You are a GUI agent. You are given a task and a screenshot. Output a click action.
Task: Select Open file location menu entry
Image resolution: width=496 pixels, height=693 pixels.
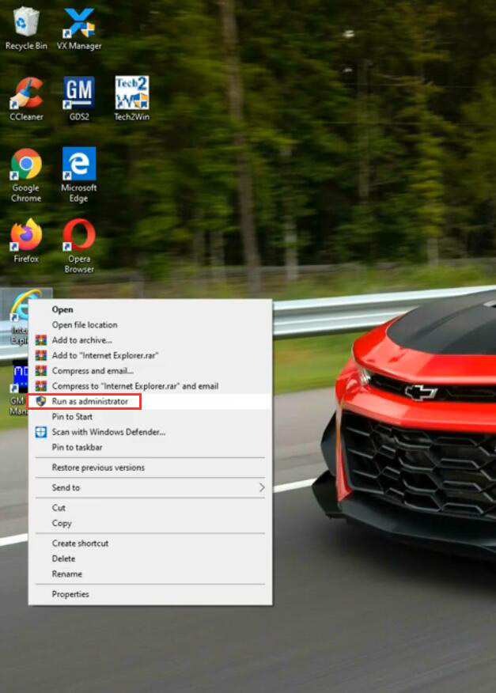point(85,325)
